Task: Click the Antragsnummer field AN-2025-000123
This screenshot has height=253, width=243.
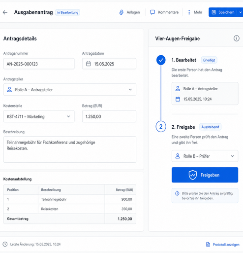Action: 39,64
